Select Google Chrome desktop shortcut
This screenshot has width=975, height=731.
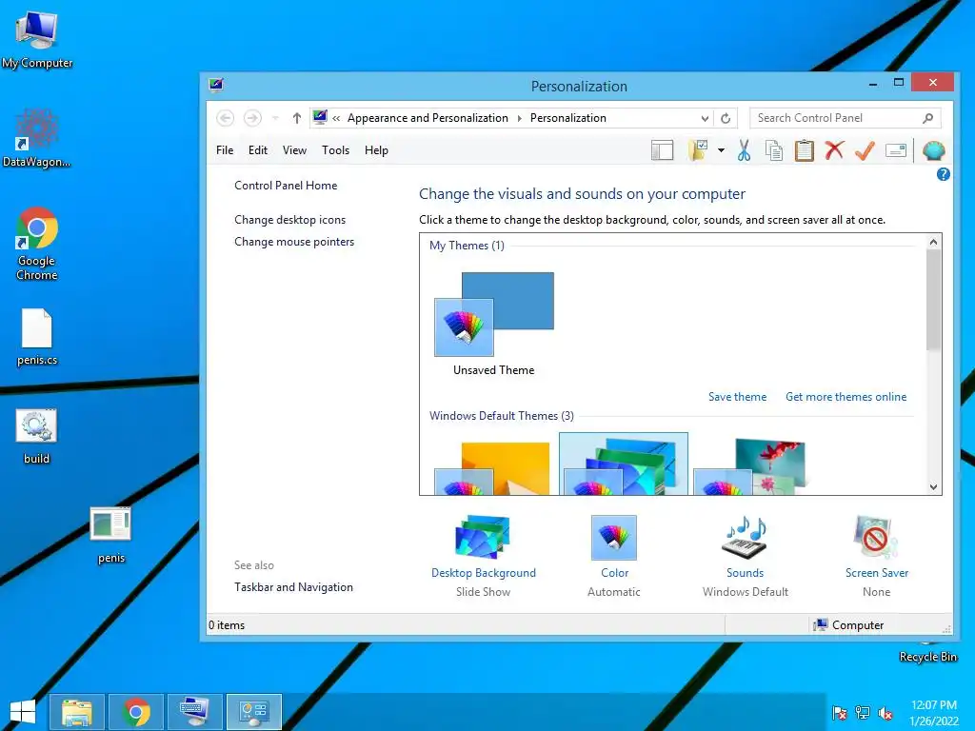37,244
